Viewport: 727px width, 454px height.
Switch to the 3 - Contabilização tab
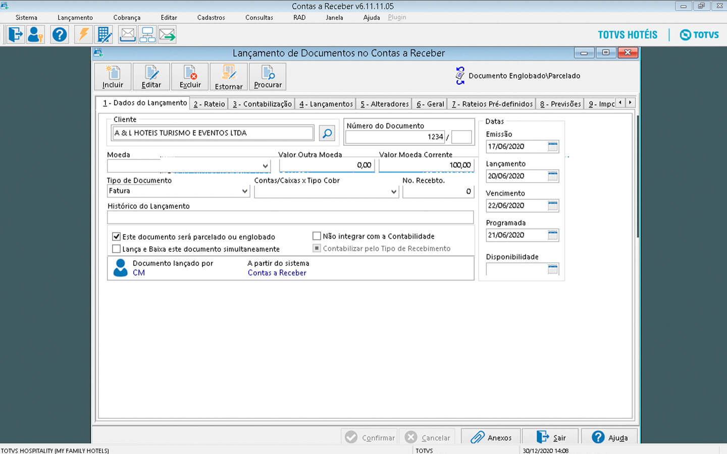(262, 104)
